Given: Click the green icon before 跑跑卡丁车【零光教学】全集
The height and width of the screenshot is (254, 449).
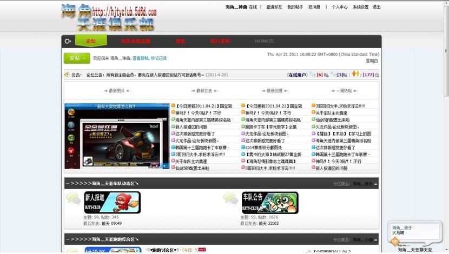Looking at the screenshot, I should point(243,126).
